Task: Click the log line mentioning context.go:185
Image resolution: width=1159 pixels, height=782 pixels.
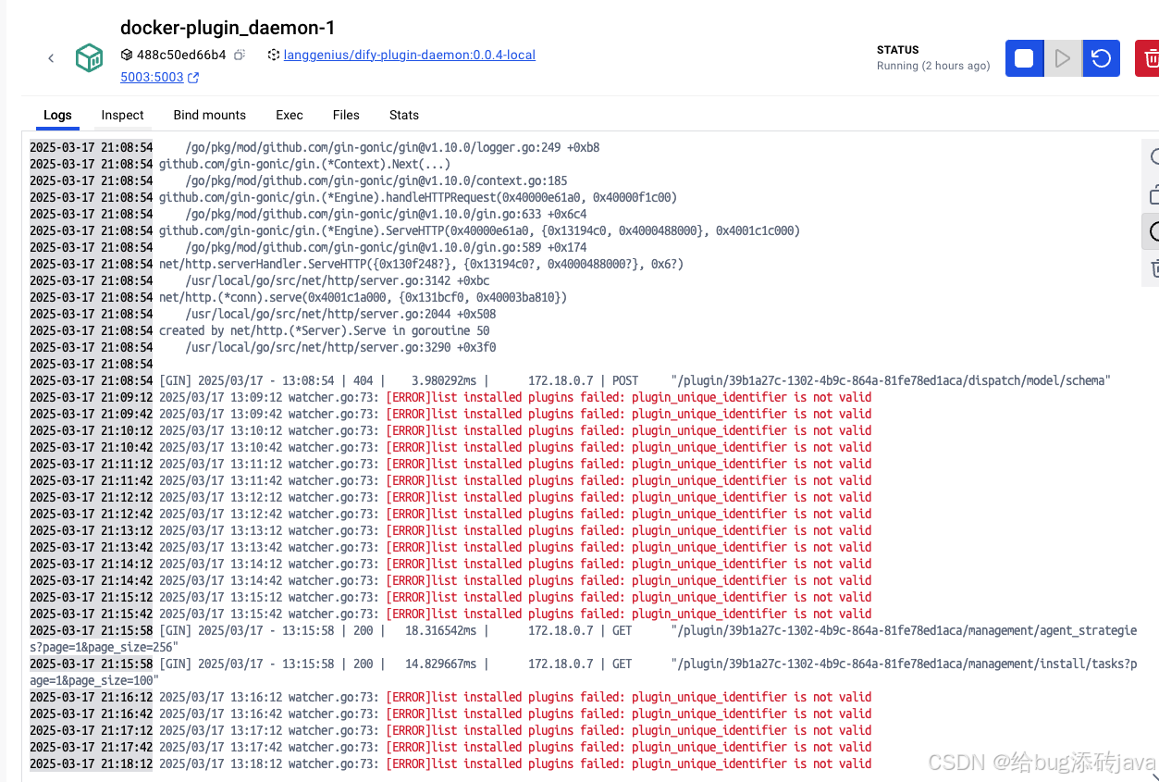Action: (299, 180)
